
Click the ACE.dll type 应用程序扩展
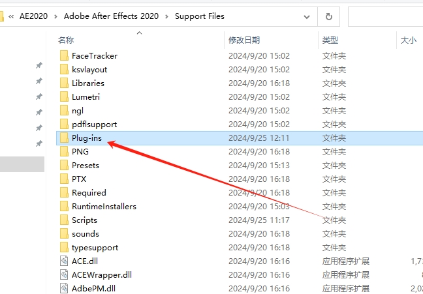point(345,261)
